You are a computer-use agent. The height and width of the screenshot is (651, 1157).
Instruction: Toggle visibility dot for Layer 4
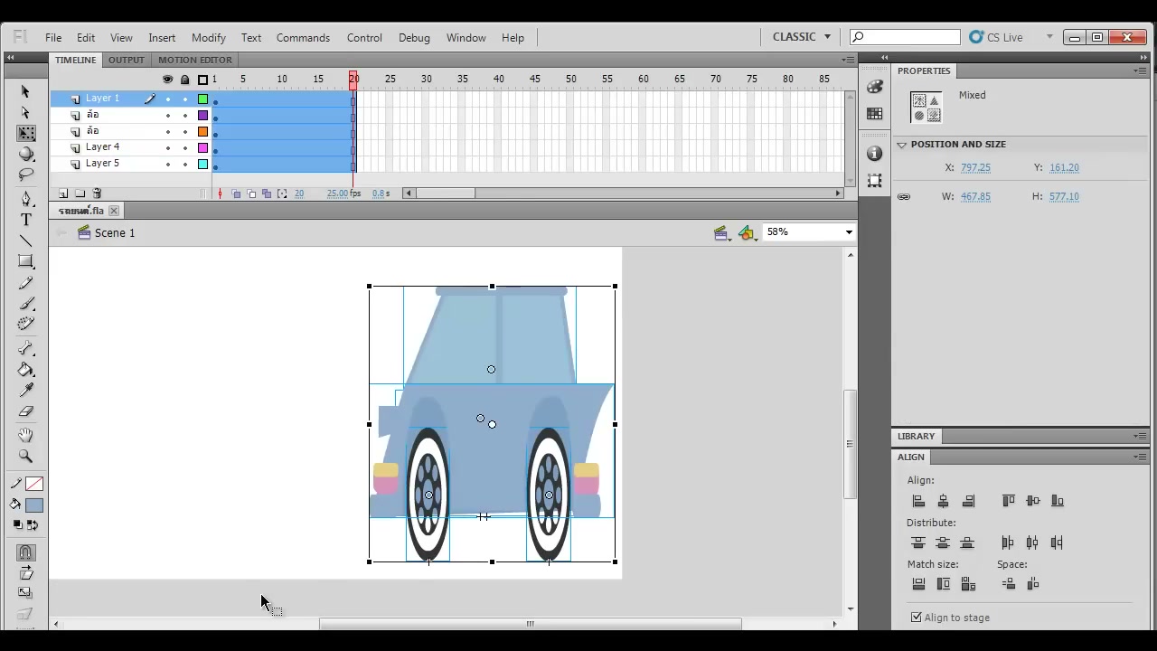(x=167, y=147)
